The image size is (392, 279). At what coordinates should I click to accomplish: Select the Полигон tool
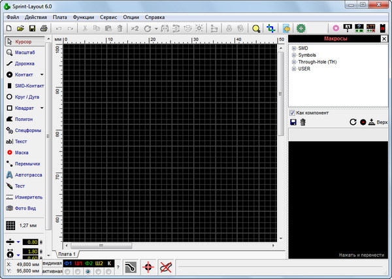(x=24, y=120)
